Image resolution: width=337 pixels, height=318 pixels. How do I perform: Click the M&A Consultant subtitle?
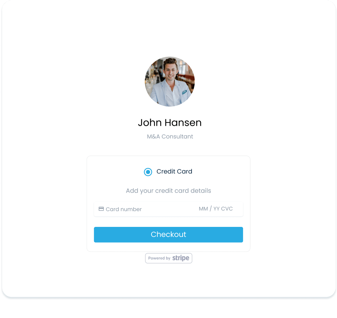(170, 136)
